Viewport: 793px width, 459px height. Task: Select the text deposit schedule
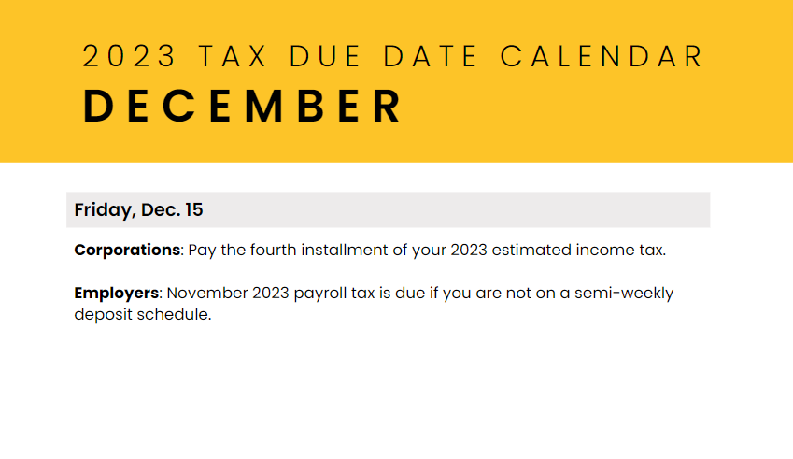[x=143, y=315]
